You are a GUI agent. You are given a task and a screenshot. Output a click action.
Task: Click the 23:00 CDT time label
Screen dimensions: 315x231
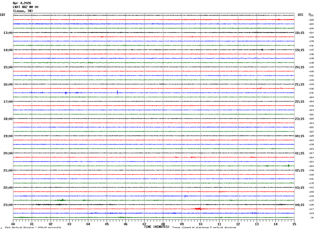pos(8,205)
